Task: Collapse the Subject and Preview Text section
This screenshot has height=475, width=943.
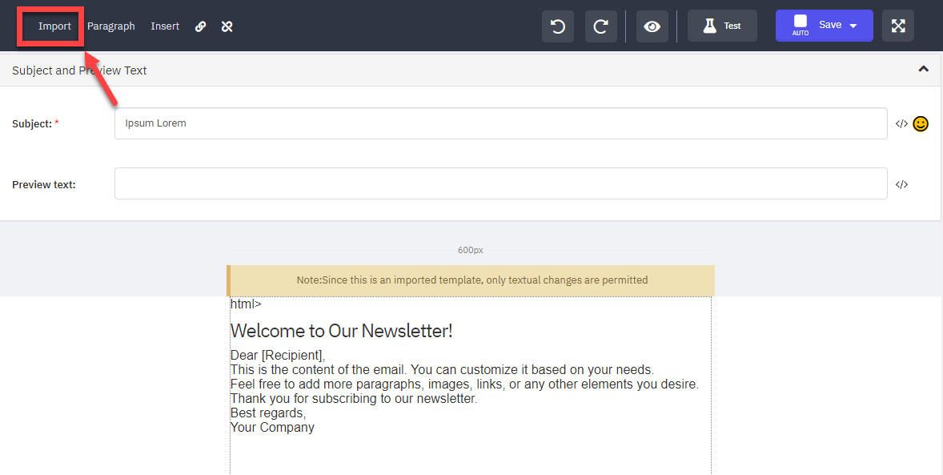Action: (x=923, y=69)
